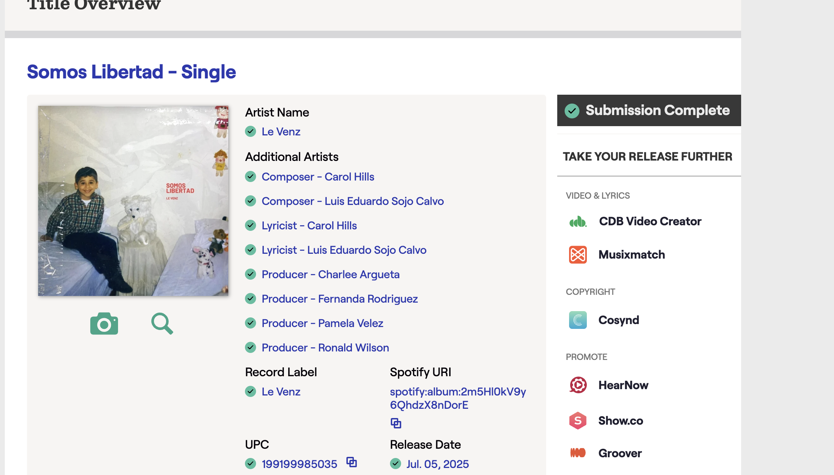This screenshot has height=475, width=834.
Task: Click the 'COPYRIGHT' section label
Action: click(590, 292)
